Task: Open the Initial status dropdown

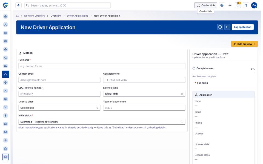Action: pos(102,122)
